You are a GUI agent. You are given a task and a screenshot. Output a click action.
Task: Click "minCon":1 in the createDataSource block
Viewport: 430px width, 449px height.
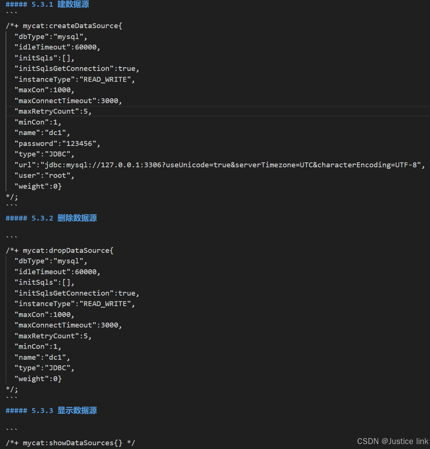click(x=38, y=122)
